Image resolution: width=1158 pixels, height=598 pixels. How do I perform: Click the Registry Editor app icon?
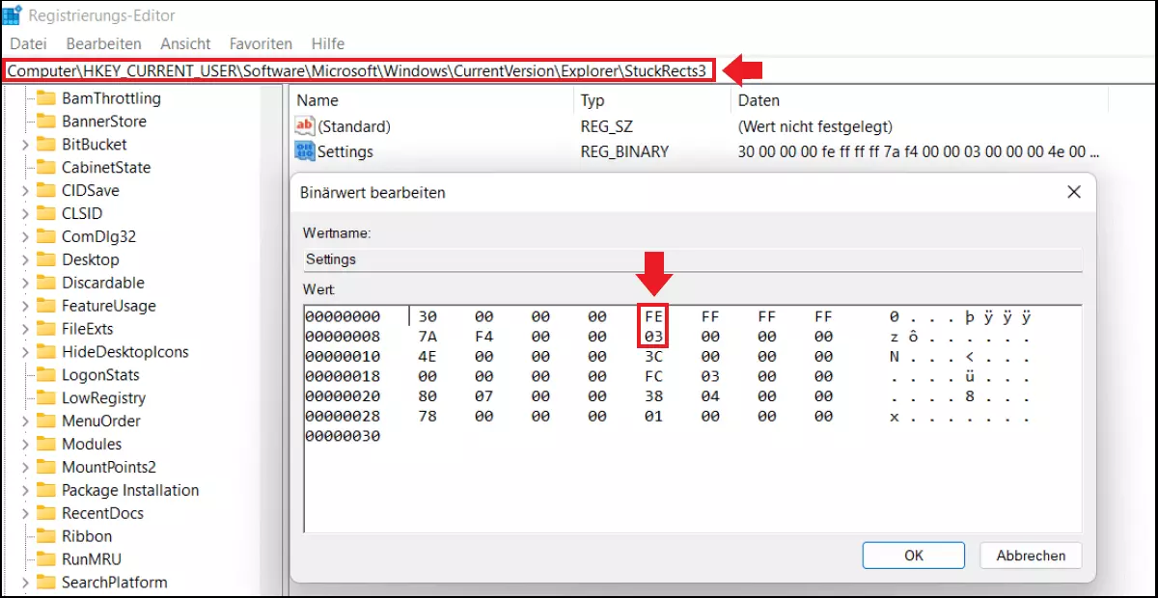(x=14, y=15)
